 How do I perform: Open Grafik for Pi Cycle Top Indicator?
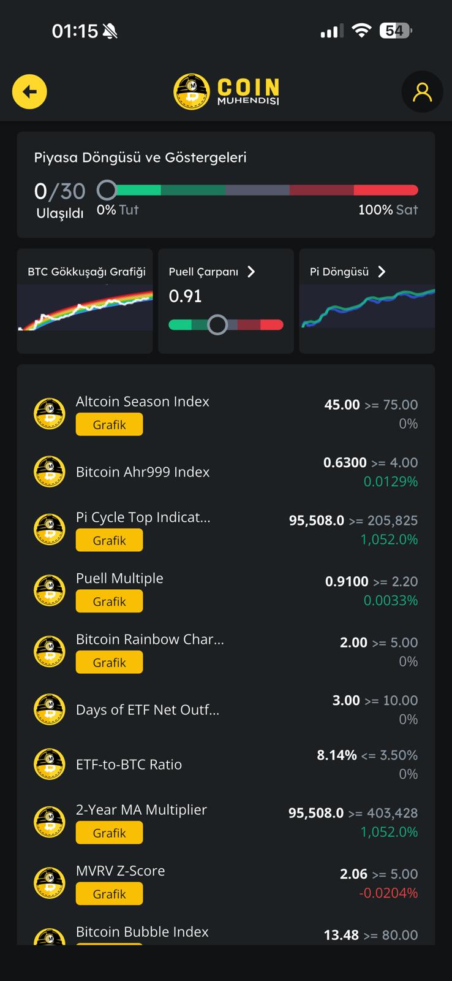[109, 540]
